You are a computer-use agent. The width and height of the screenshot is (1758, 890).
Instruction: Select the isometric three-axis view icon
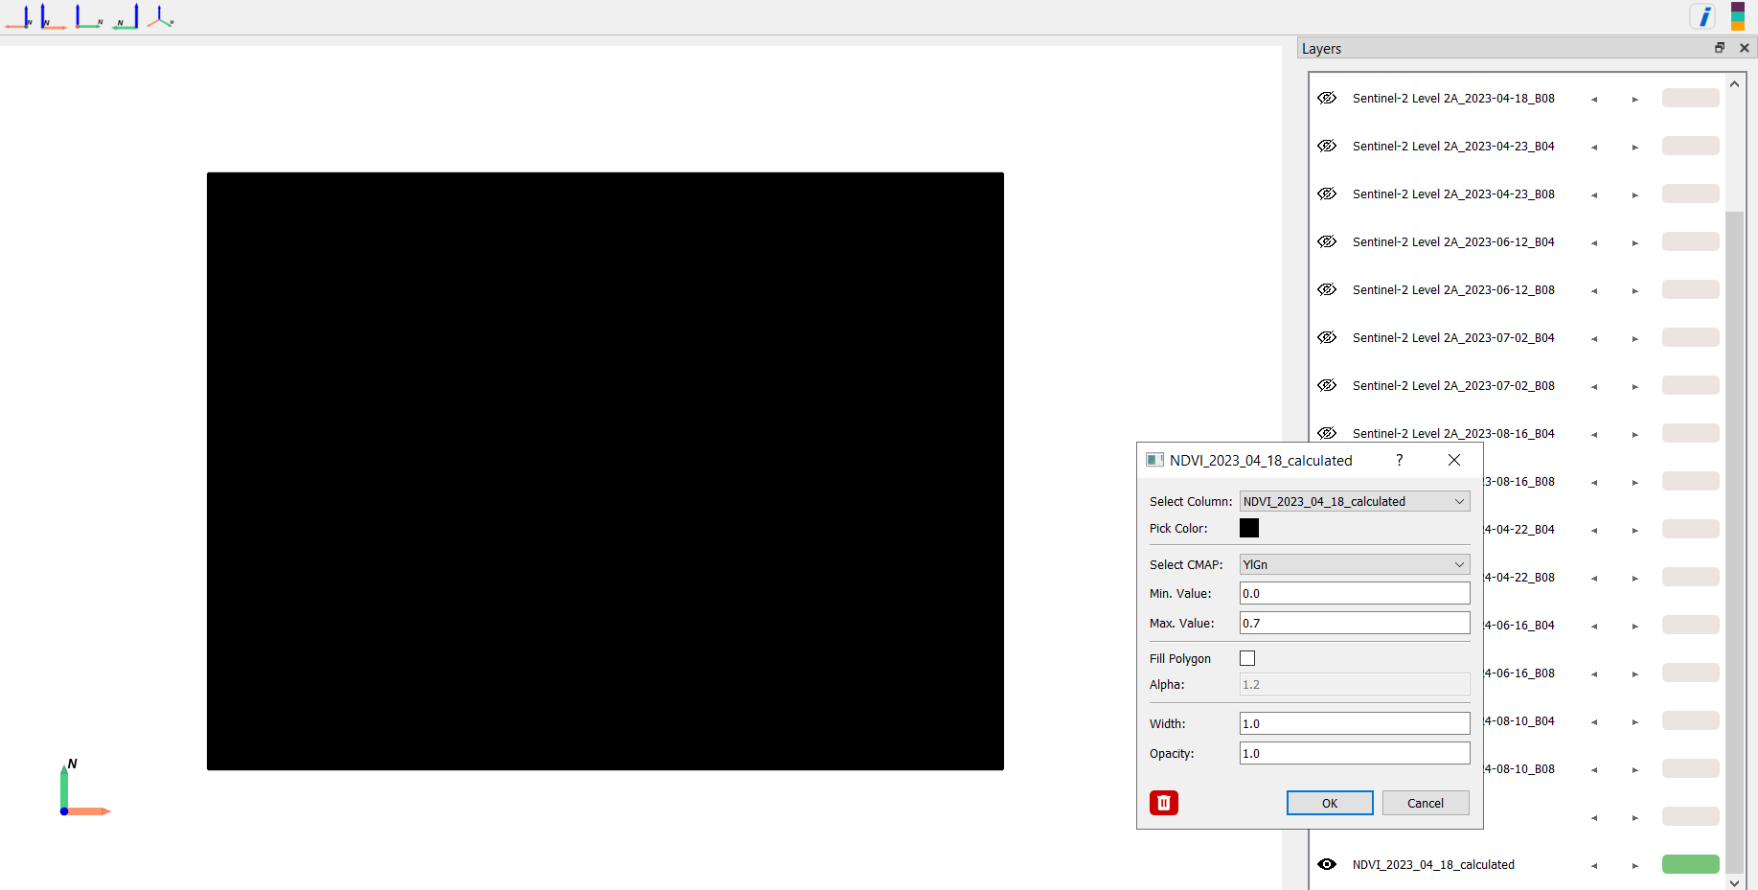[x=160, y=17]
